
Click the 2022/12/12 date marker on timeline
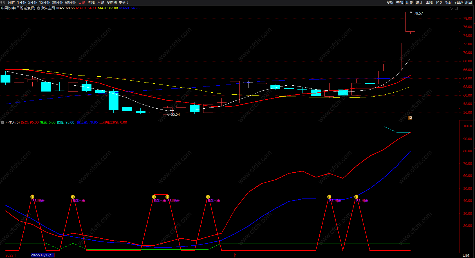pyautogui.click(x=42, y=255)
